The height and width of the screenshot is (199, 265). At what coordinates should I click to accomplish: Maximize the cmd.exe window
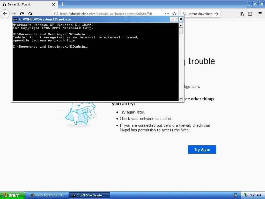176,19
